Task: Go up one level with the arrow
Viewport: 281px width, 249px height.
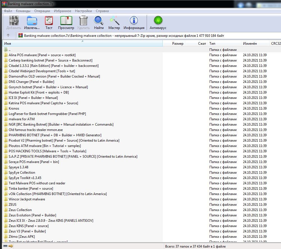Action: click(8, 35)
